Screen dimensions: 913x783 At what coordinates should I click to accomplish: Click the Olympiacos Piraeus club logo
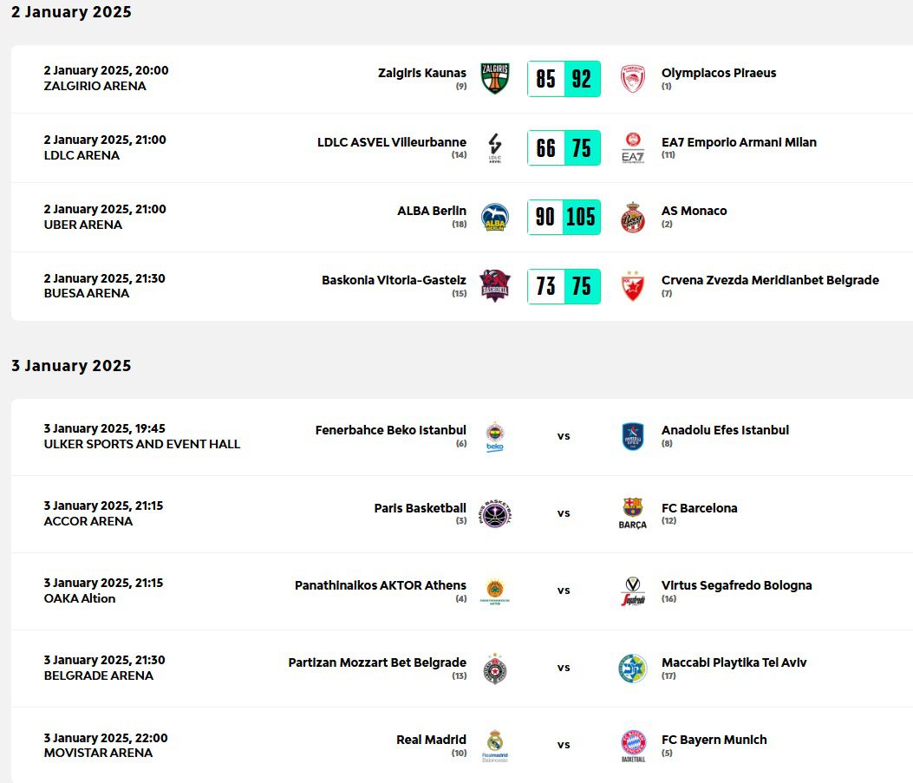[x=633, y=78]
